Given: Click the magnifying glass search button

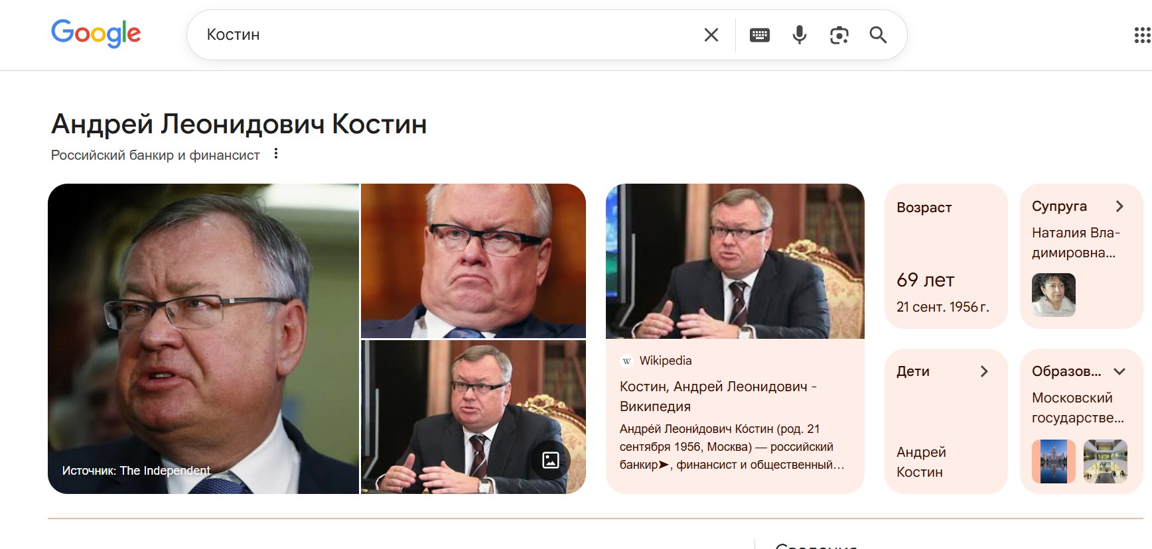Looking at the screenshot, I should tap(878, 35).
